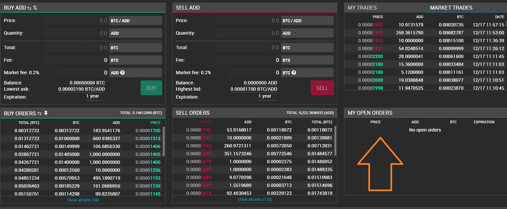Select the sell order priced 0.00002191

point(253,138)
